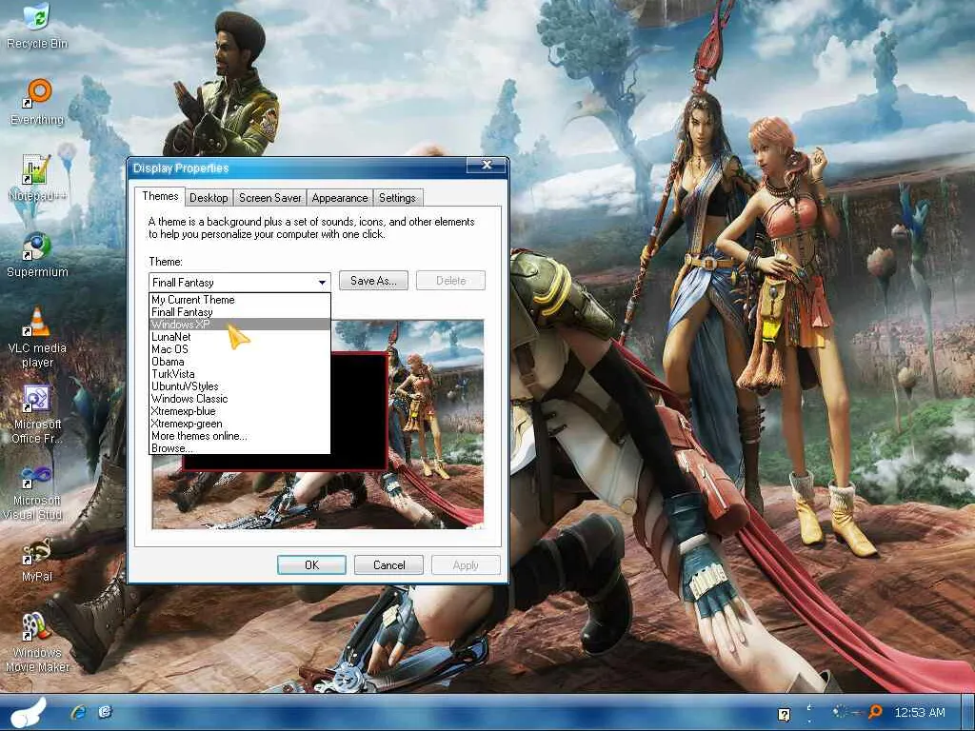The height and width of the screenshot is (731, 975).
Task: Click the Cancel button
Action: click(x=388, y=565)
